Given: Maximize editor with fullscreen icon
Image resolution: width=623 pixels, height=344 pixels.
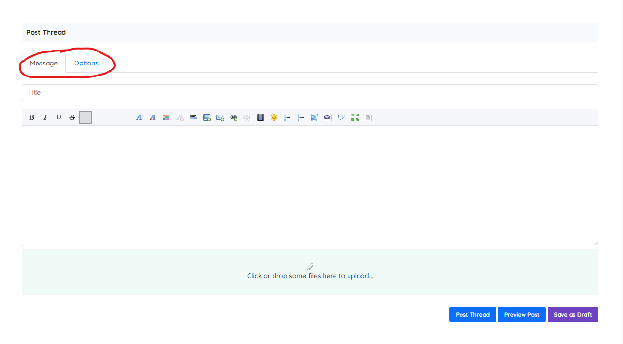Looking at the screenshot, I should [355, 117].
